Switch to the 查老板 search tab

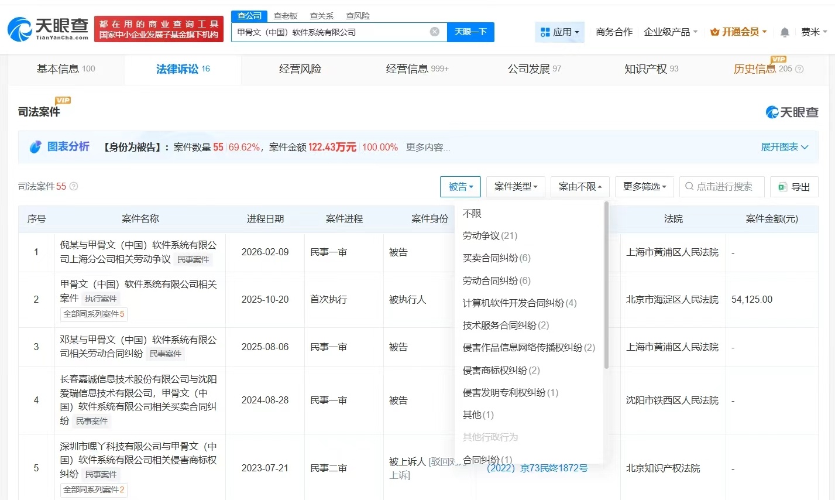(x=285, y=16)
